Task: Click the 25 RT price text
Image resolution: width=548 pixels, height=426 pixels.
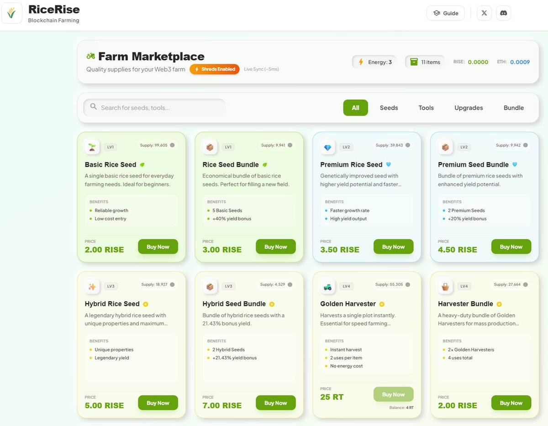Action: (332, 397)
